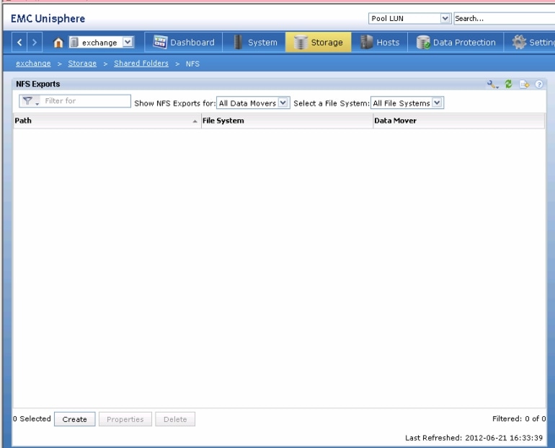
Task: Select the Storage tab
Action: tap(318, 42)
